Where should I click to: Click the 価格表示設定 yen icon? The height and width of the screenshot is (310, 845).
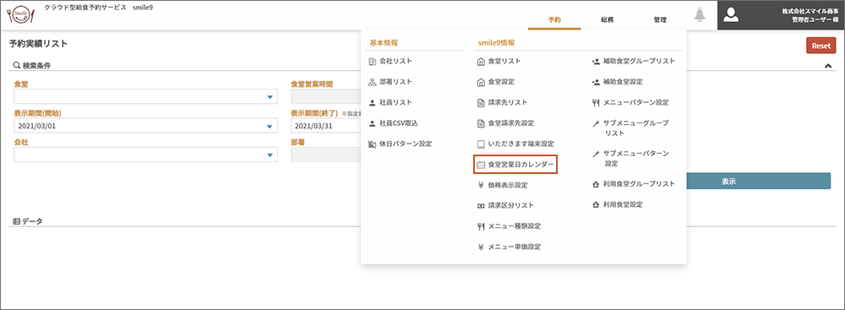[481, 185]
